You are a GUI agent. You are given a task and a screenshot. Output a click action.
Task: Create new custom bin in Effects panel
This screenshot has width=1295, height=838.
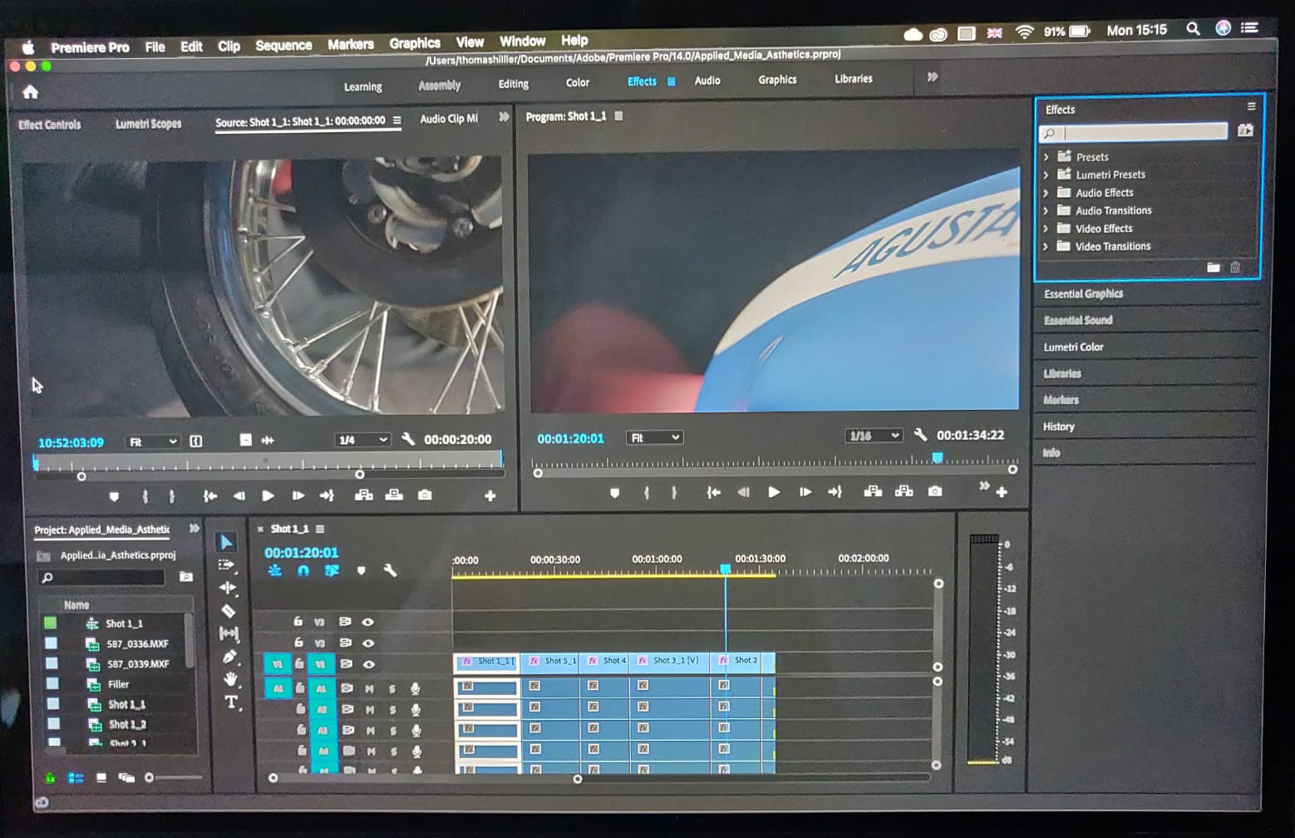(1214, 267)
